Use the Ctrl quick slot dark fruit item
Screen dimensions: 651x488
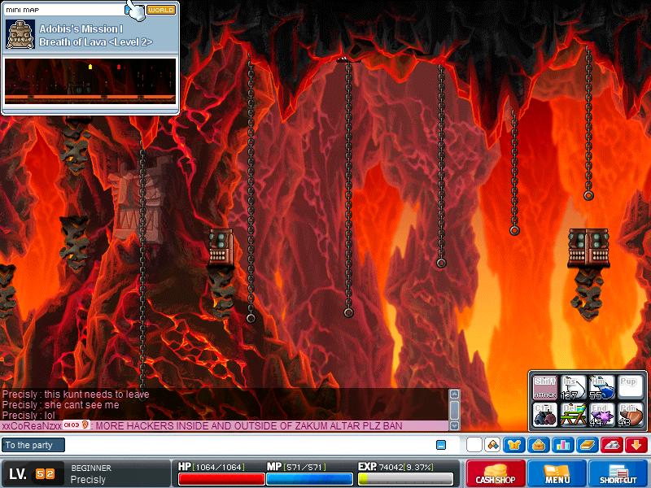click(545, 415)
